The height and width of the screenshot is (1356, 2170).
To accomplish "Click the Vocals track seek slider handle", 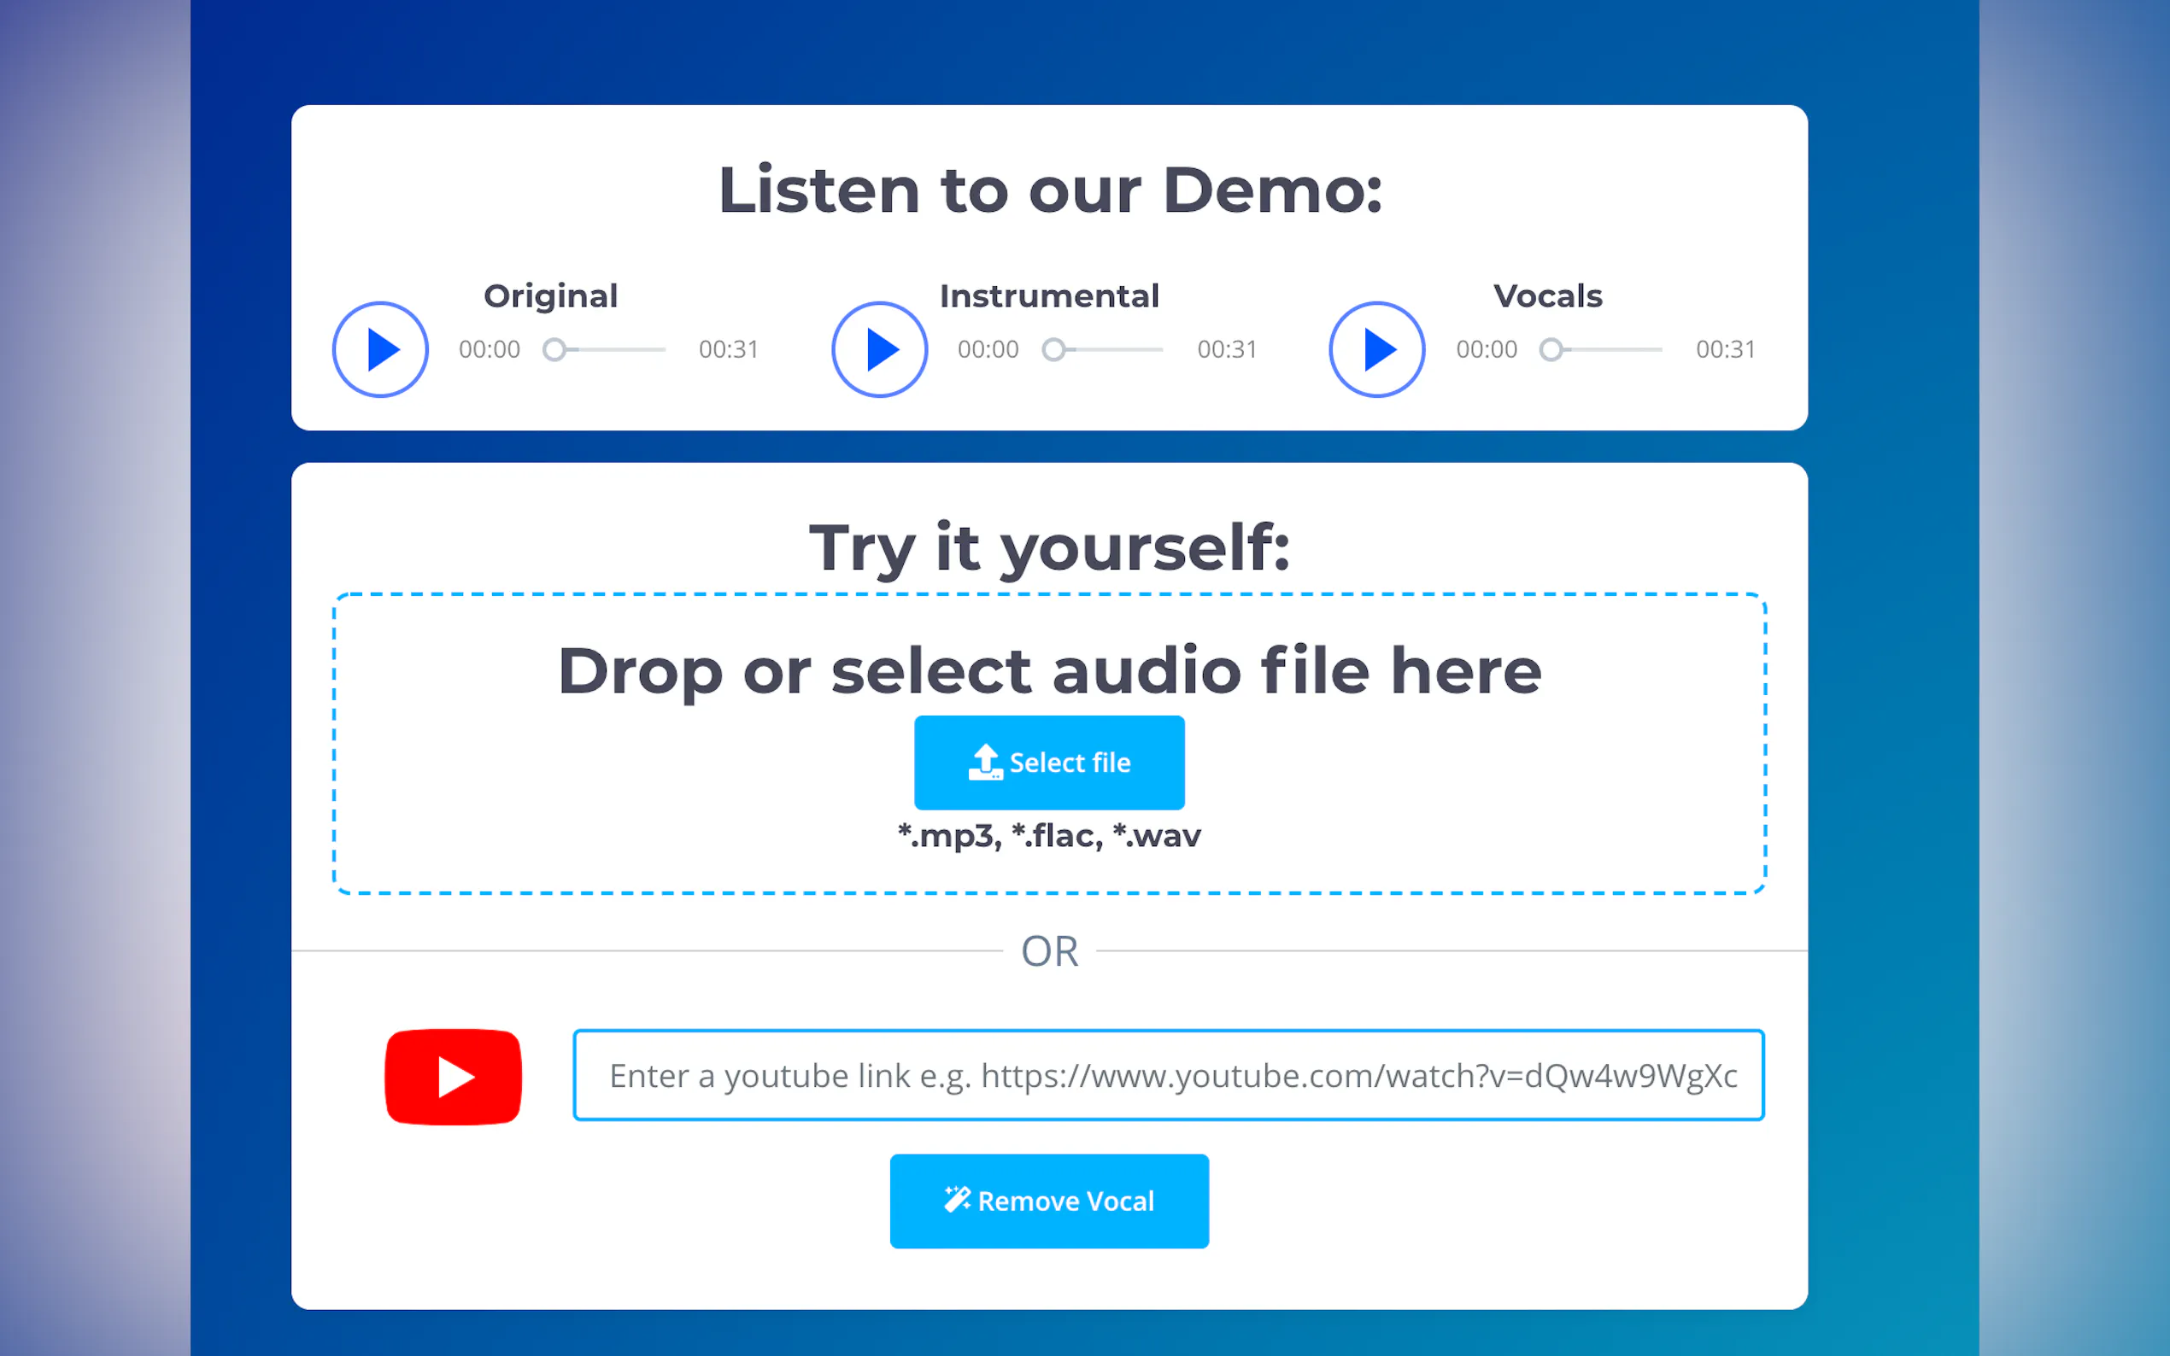I will 1551,350.
